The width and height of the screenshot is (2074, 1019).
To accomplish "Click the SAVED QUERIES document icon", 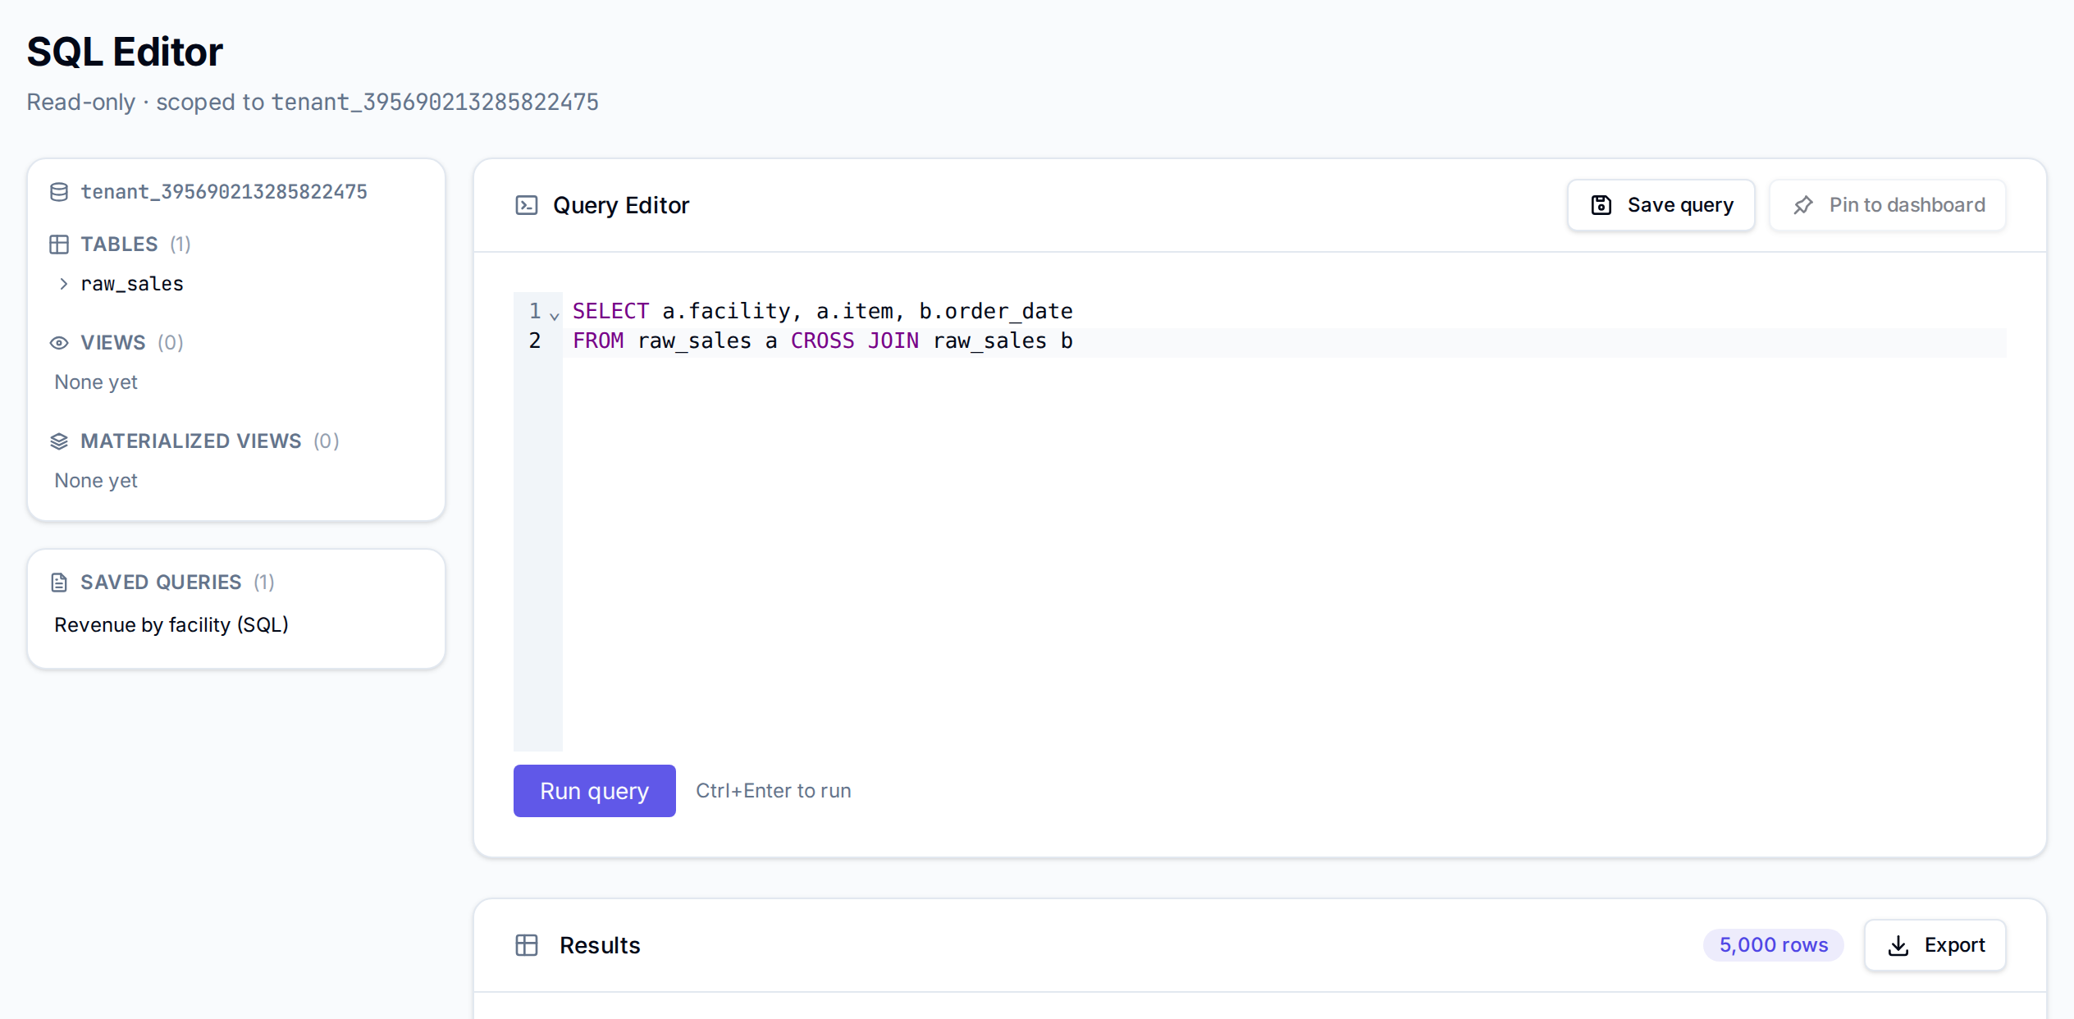I will (x=59, y=583).
